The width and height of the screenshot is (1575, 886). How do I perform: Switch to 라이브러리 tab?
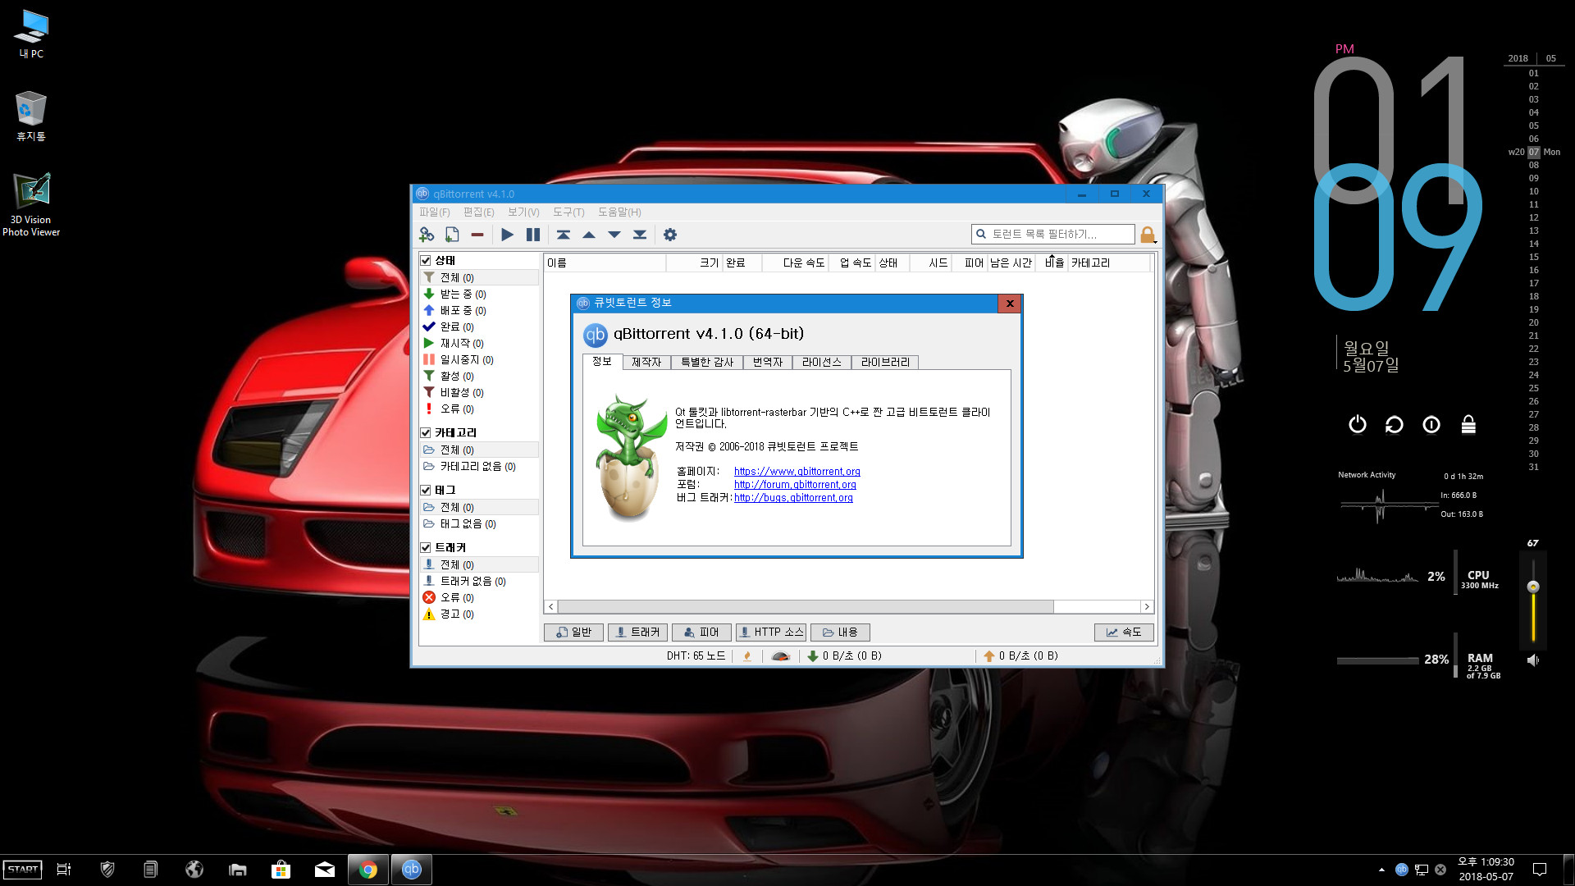click(885, 363)
